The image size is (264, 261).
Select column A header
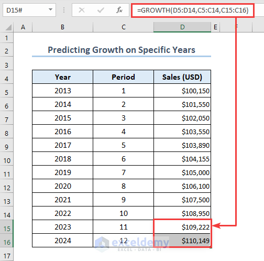[x=23, y=27]
